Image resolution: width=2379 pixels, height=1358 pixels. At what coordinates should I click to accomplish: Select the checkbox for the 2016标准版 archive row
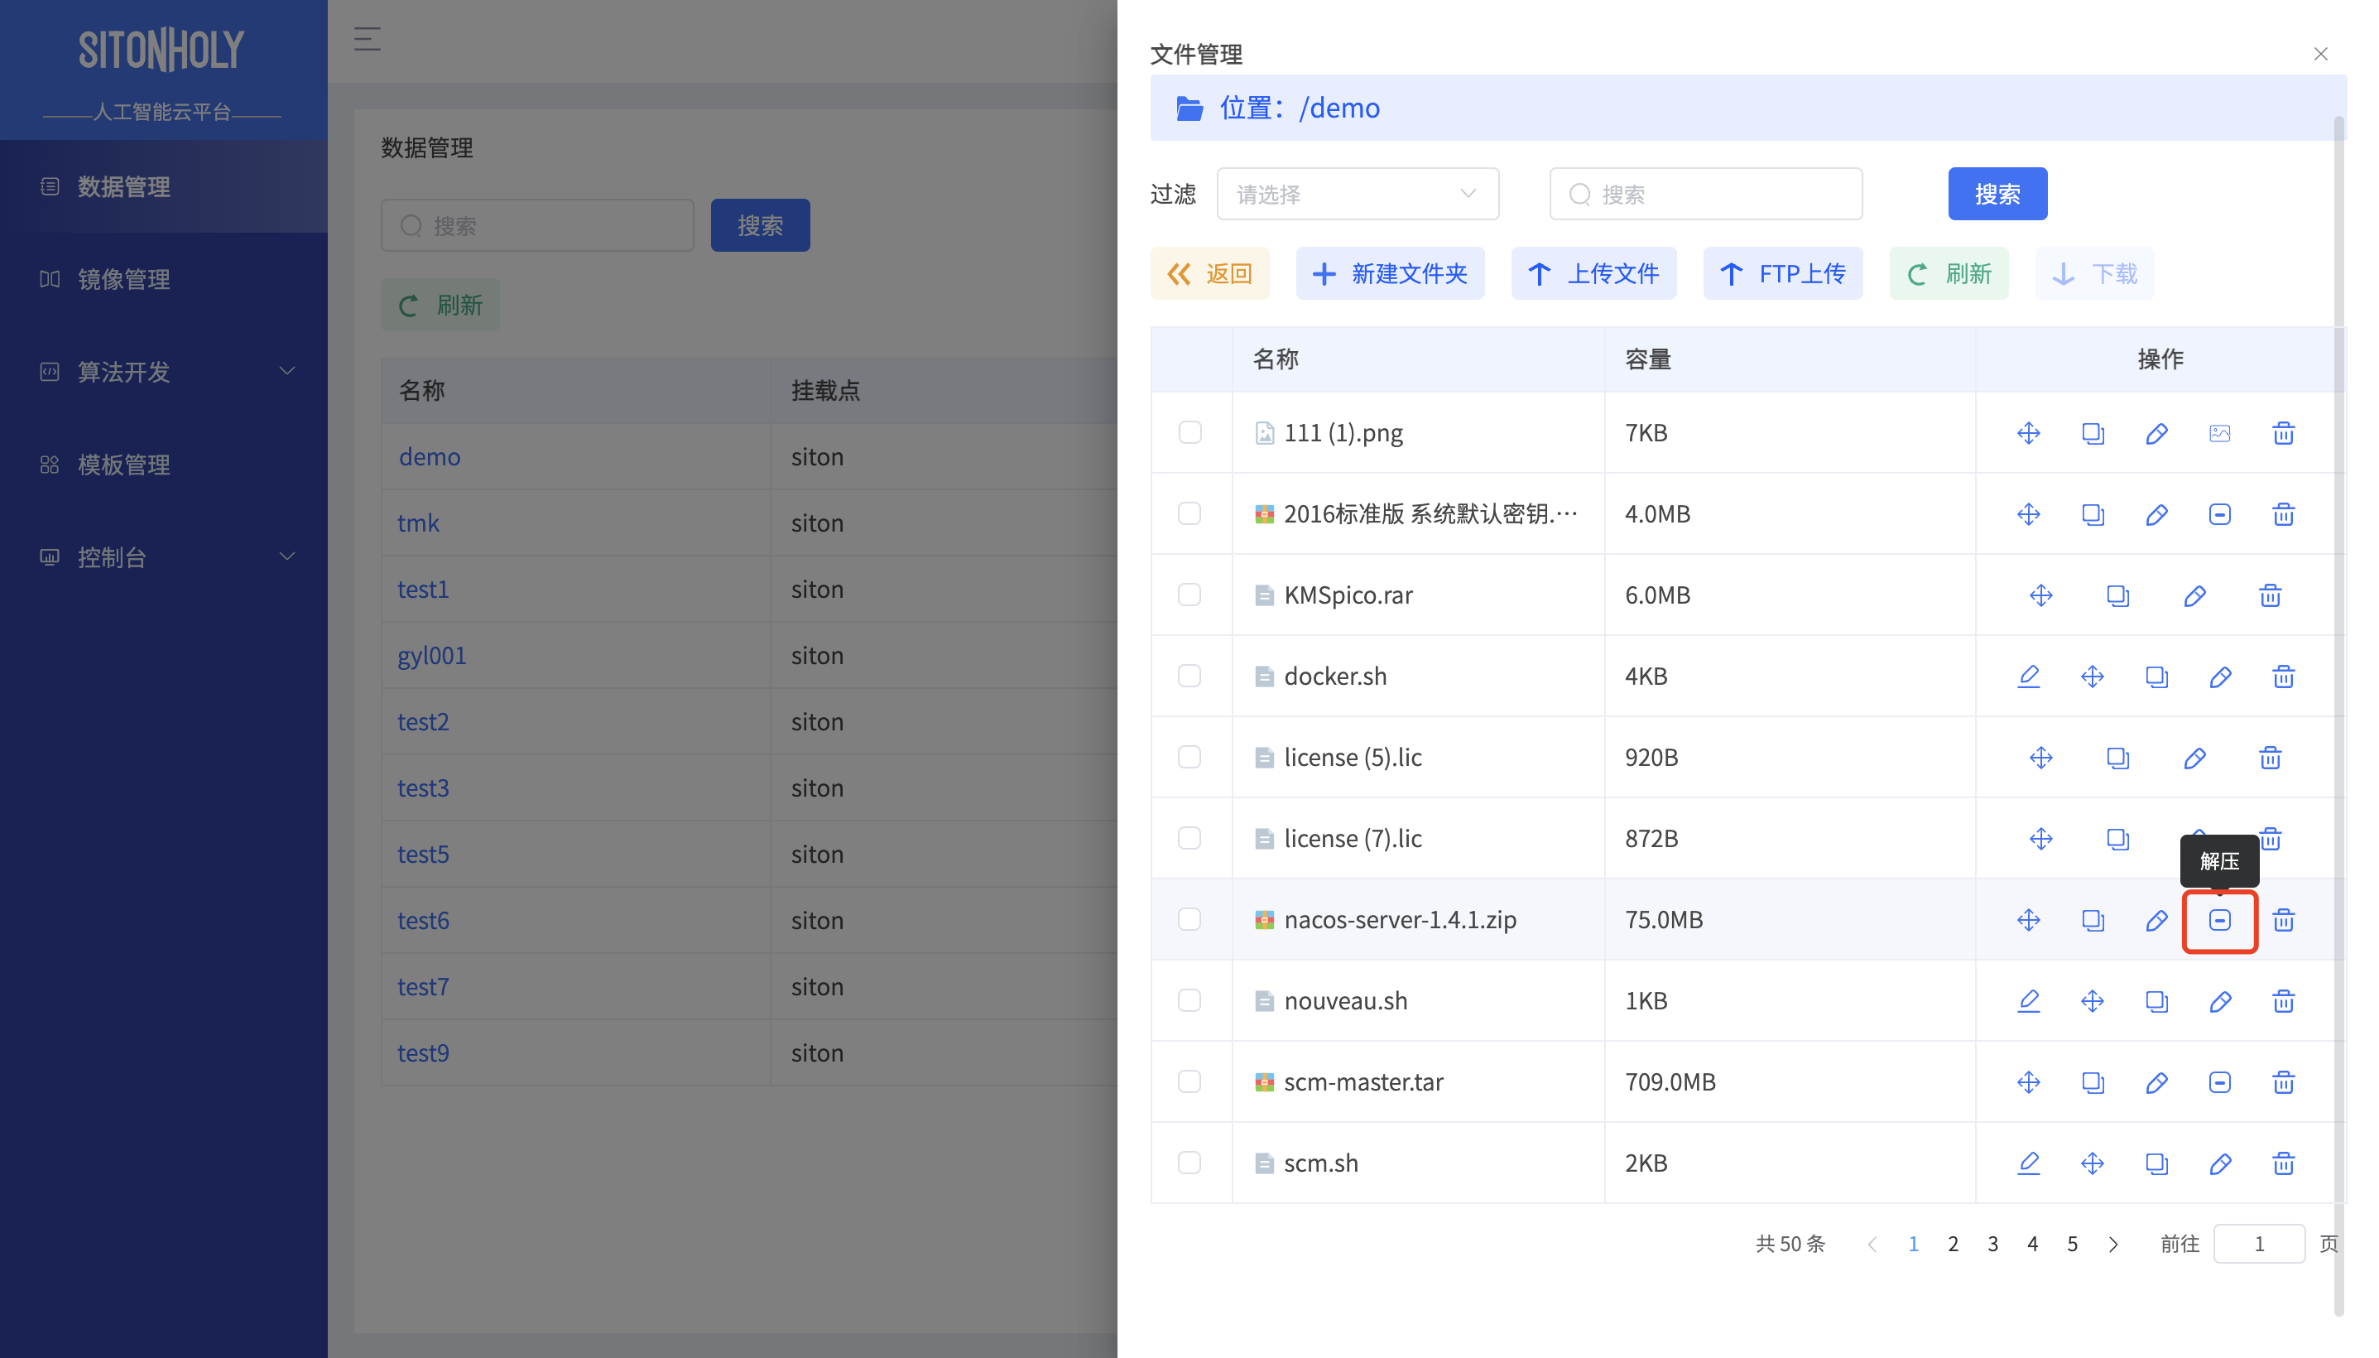pyautogui.click(x=1189, y=514)
